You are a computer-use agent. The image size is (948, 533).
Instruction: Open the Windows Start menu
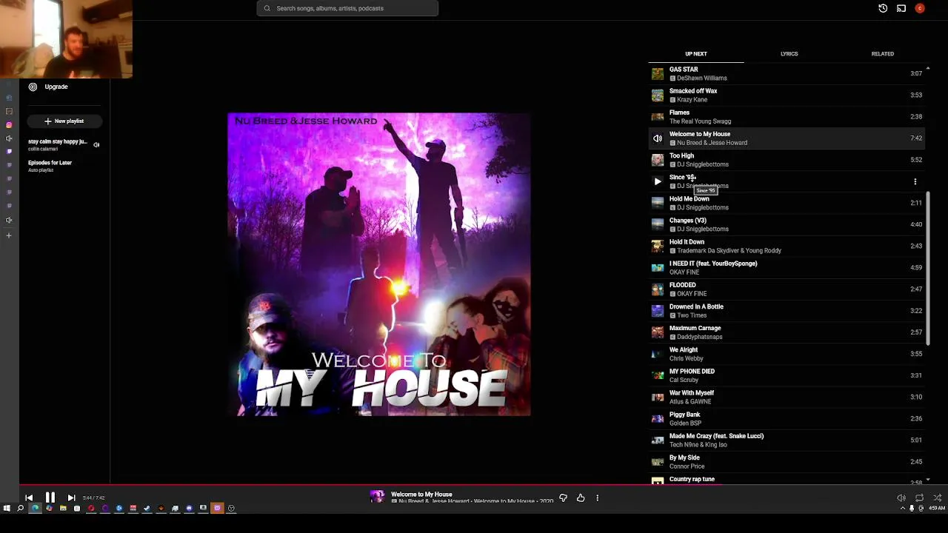point(7,509)
